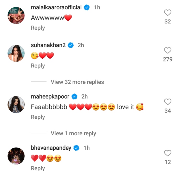Reply to malaikaaroraofficial's comment
The width and height of the screenshot is (182, 171).
[38, 28]
